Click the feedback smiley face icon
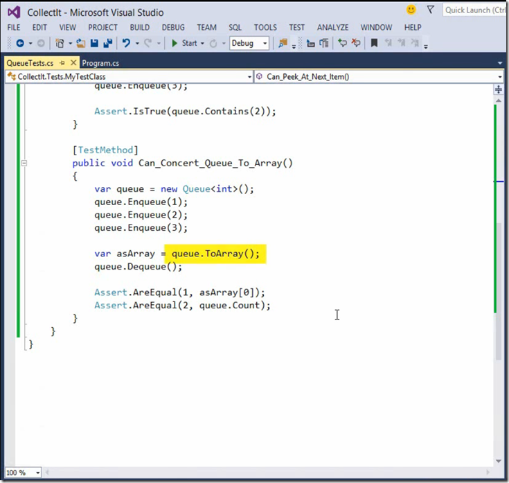 [x=411, y=10]
